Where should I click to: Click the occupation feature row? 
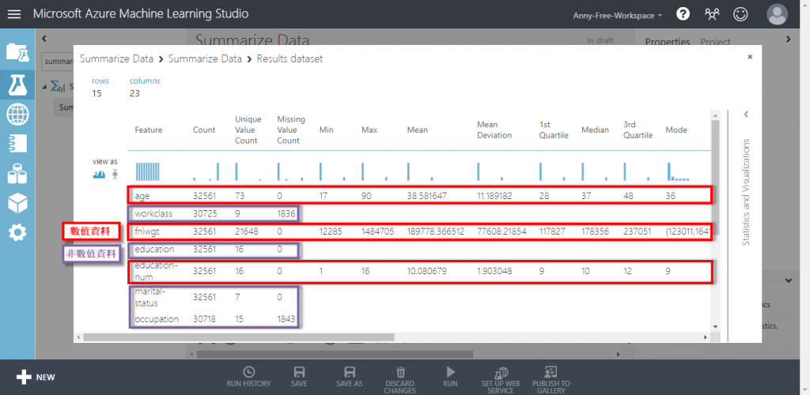tap(422, 319)
